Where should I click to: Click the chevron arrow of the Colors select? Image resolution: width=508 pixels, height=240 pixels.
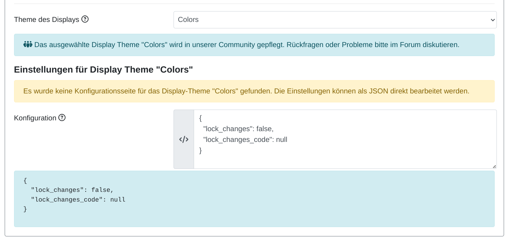pyautogui.click(x=493, y=20)
